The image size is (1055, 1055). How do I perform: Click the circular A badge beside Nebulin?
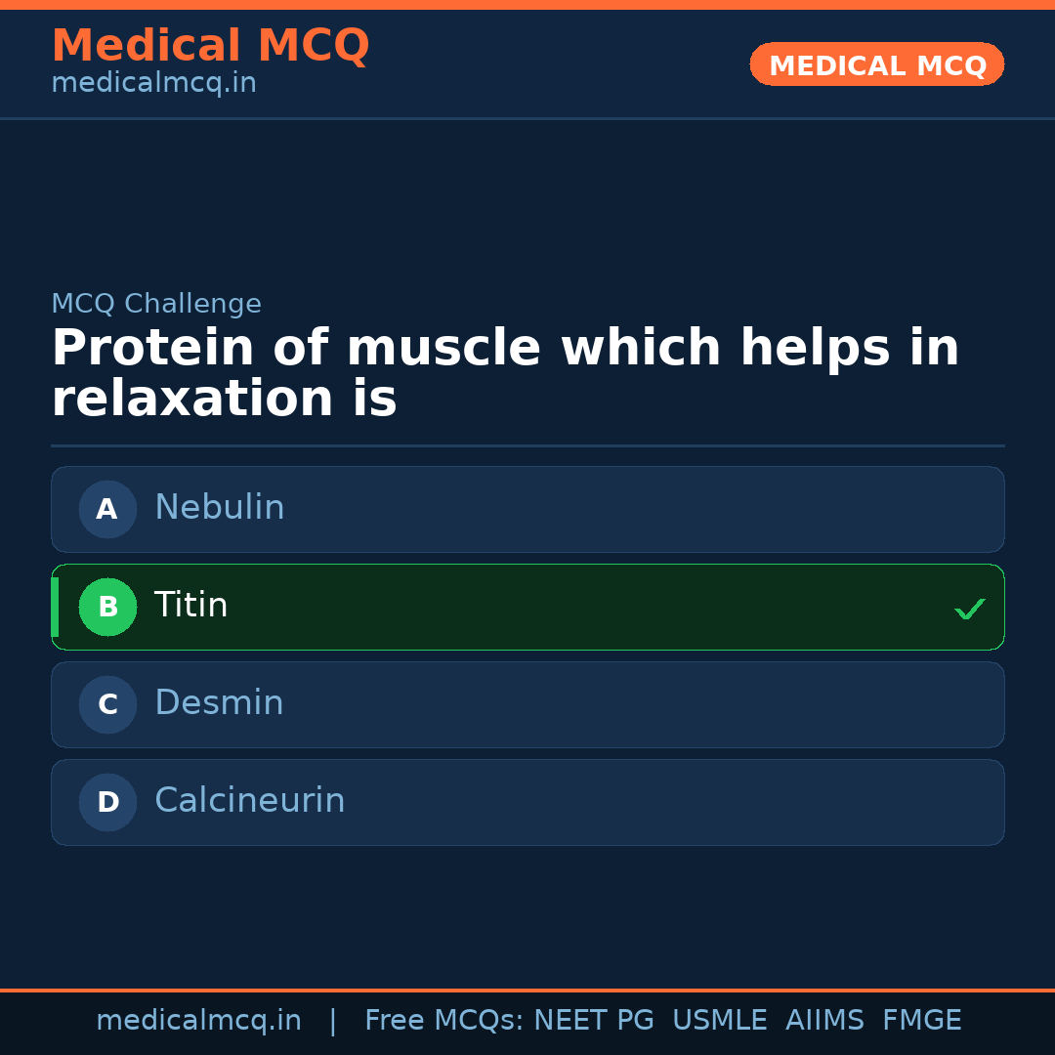point(107,509)
